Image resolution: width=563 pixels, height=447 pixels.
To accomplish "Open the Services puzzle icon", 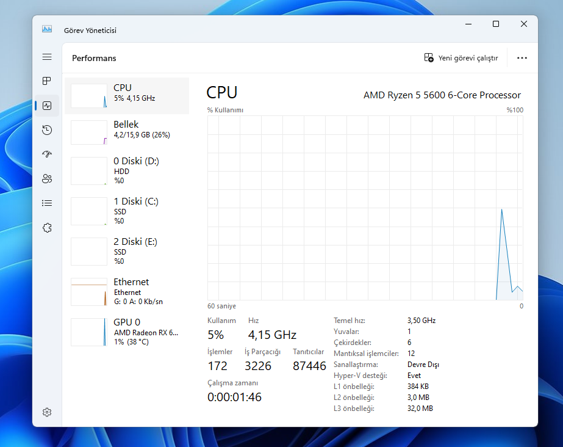I will [47, 227].
